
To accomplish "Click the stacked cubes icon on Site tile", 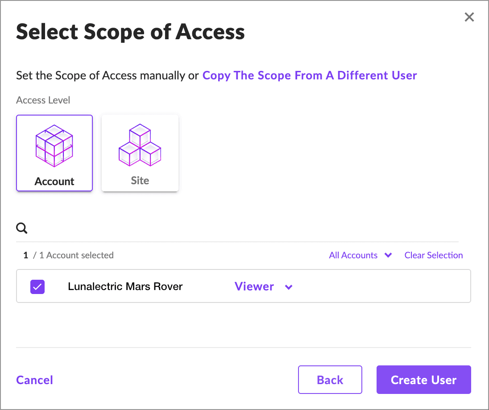I will point(140,145).
